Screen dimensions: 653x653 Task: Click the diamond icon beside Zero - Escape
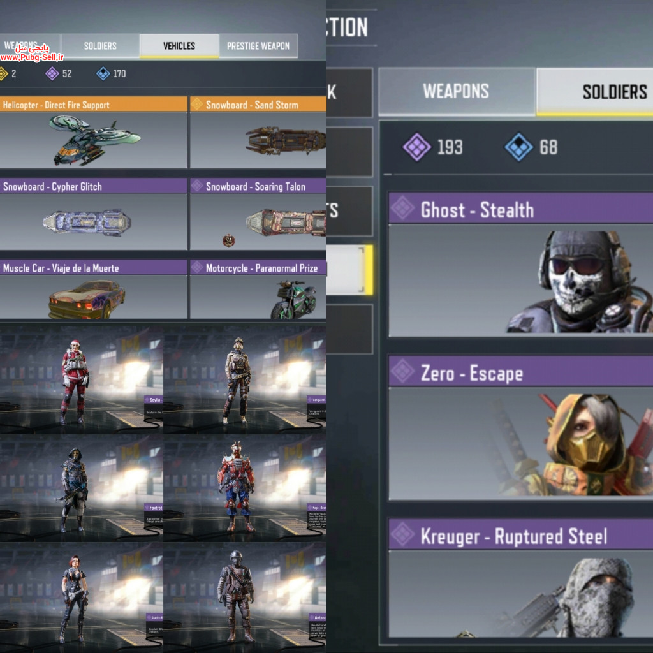[x=403, y=371]
